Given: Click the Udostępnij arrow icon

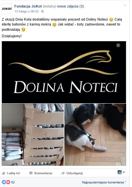Looking at the screenshot, I should [x=63, y=173].
